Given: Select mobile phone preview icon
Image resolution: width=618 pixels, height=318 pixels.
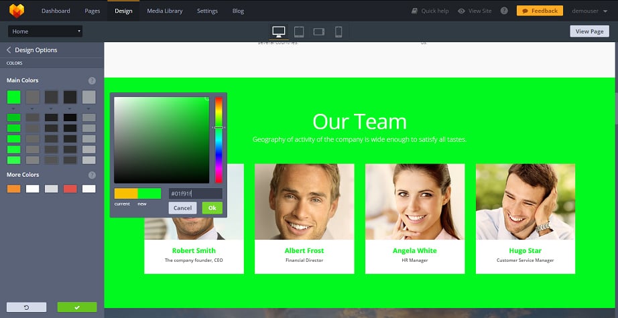Looking at the screenshot, I should [338, 31].
